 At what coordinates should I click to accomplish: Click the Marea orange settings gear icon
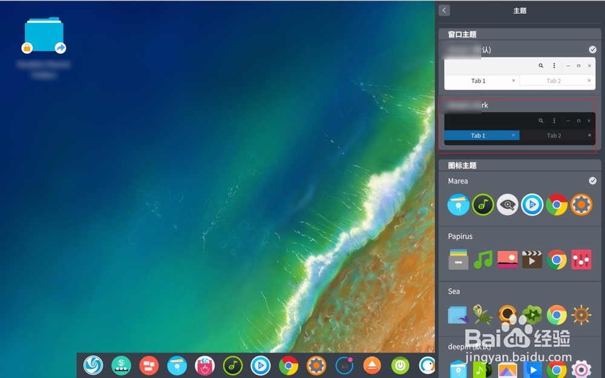[581, 204]
